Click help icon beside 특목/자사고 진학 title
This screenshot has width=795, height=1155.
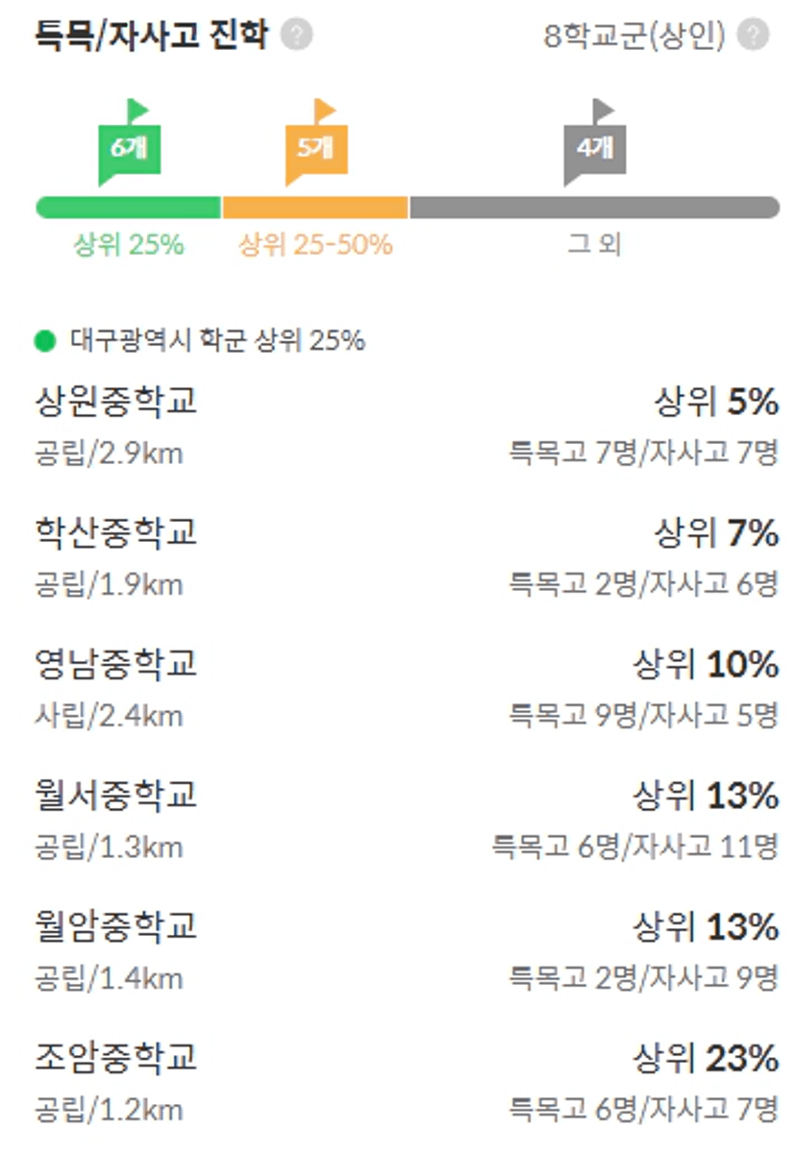[x=297, y=36]
